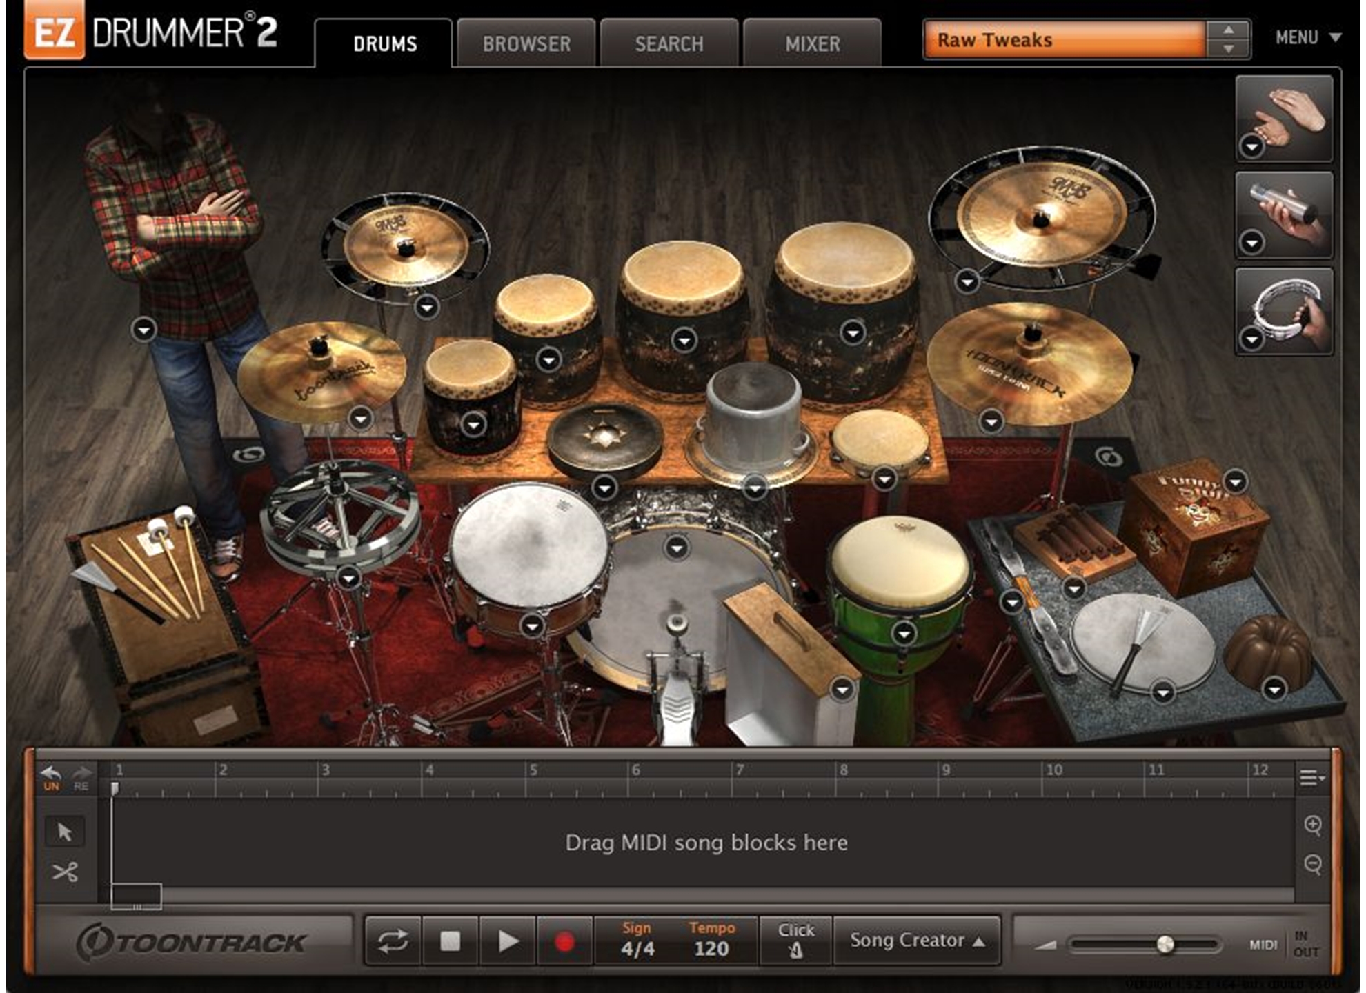This screenshot has height=993, width=1366.
Task: Zoom in on the song track
Action: [1313, 825]
